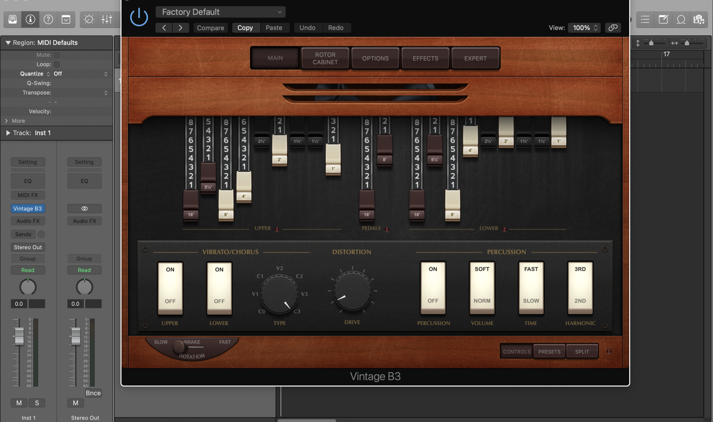Image resolution: width=713 pixels, height=422 pixels.
Task: Open the Mixer sliders icon
Action: [107, 19]
